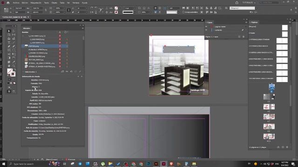This screenshot has height=167, width=298.
Task: Open the '[Ninguno]' object style dropdown
Action: click(x=256, y=8)
